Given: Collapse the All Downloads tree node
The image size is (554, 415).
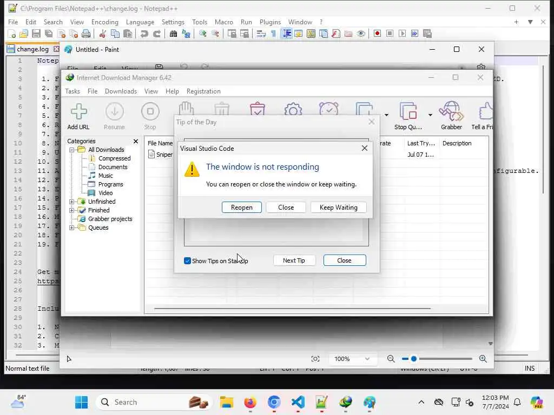Looking at the screenshot, I should [x=72, y=150].
